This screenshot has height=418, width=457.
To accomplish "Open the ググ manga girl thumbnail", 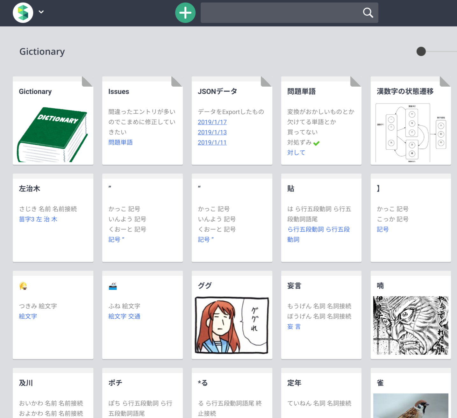I will click(x=232, y=325).
